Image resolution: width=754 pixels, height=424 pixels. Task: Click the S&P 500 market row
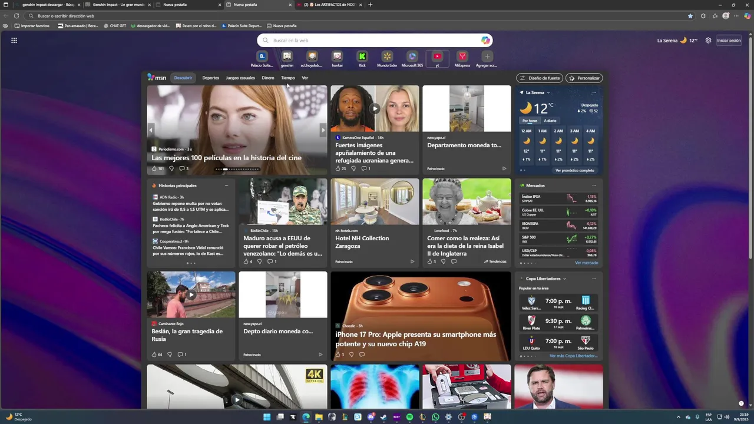click(x=558, y=239)
